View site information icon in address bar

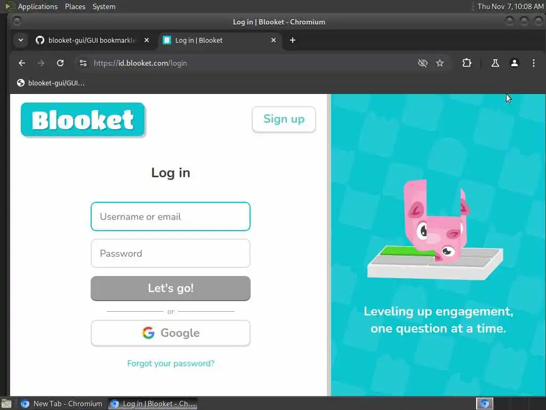coord(83,63)
